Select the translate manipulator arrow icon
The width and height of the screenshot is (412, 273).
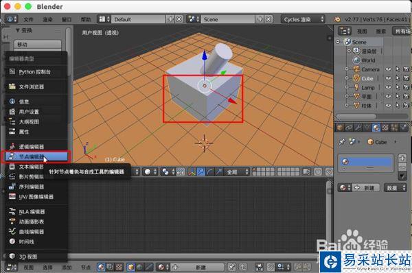point(201,172)
